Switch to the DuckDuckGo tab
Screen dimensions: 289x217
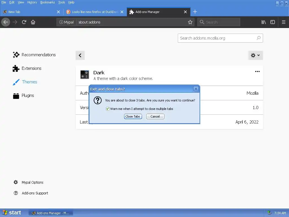[x=95, y=12]
